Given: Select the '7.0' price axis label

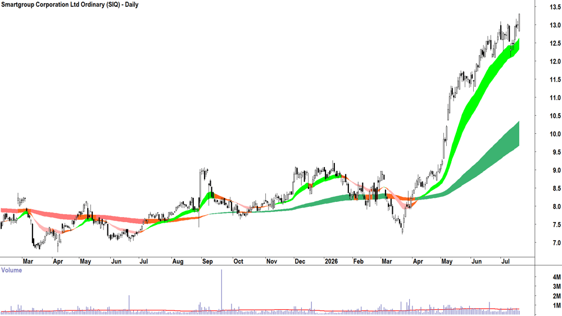Looking at the screenshot, I should pos(556,243).
